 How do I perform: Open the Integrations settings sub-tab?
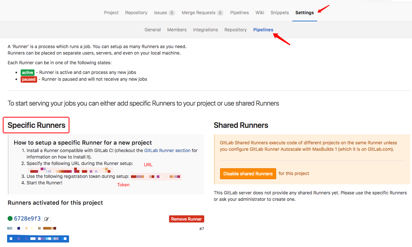(206, 30)
